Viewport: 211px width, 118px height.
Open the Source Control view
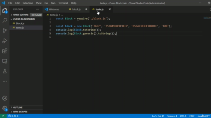5,30
